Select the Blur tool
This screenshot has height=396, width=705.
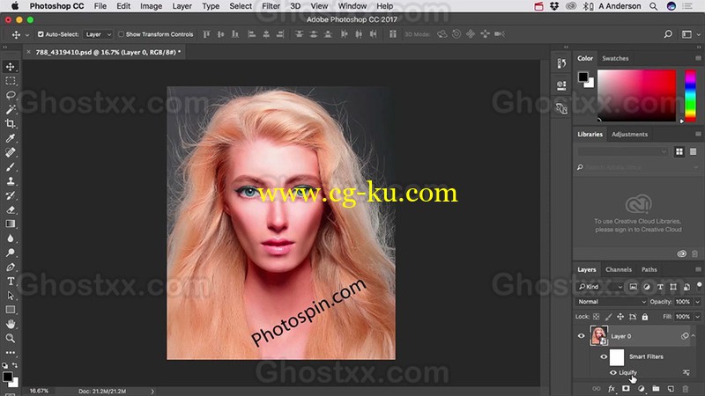pos(11,238)
